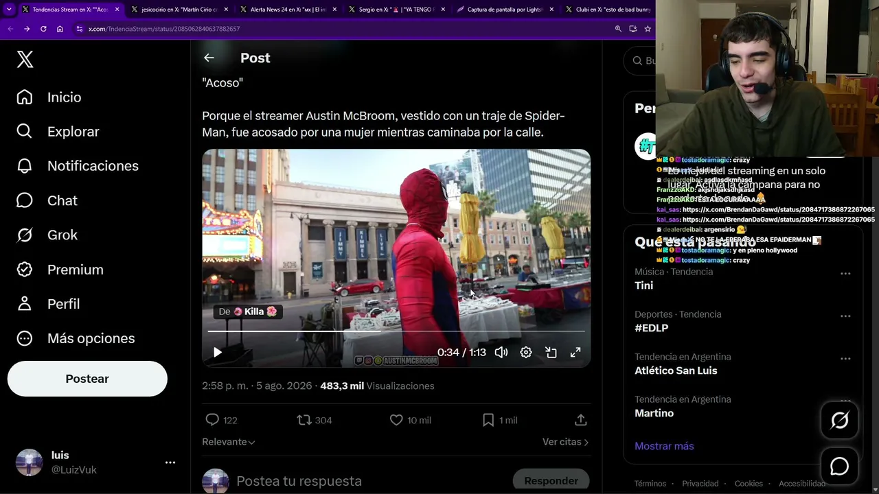Open more options for the #EDLP trend

point(845,316)
